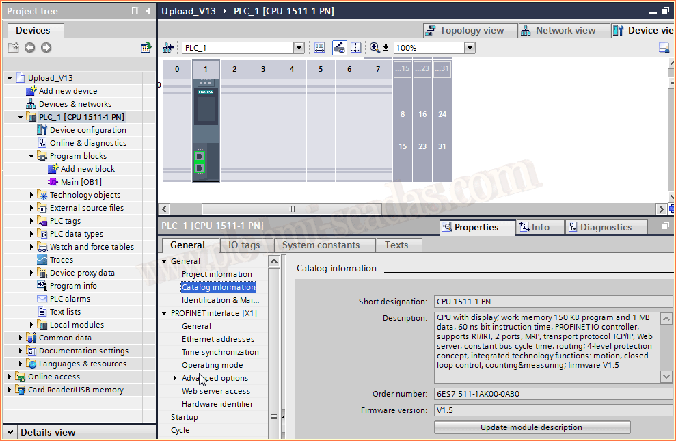Switch to the Topology view tab
Viewport: 676px width, 441px height.
click(x=465, y=30)
